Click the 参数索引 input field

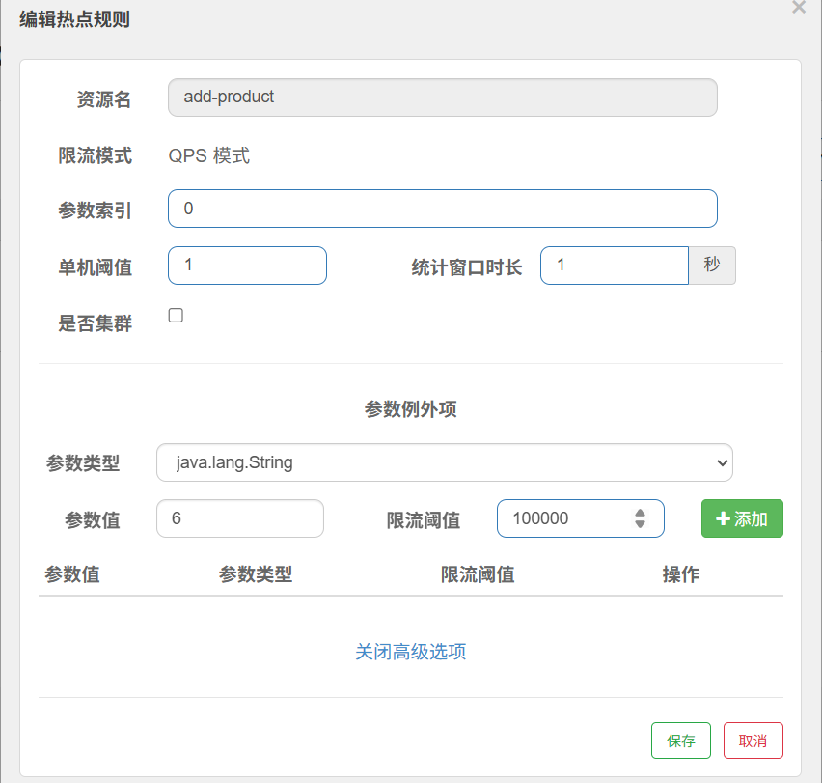tap(442, 209)
